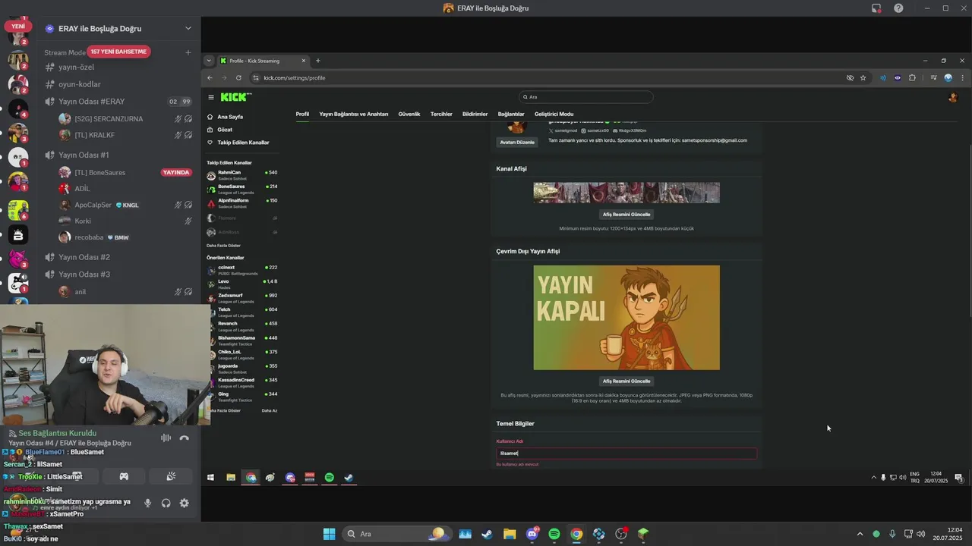Click the Windows Start button
The width and height of the screenshot is (972, 546).
click(329, 534)
